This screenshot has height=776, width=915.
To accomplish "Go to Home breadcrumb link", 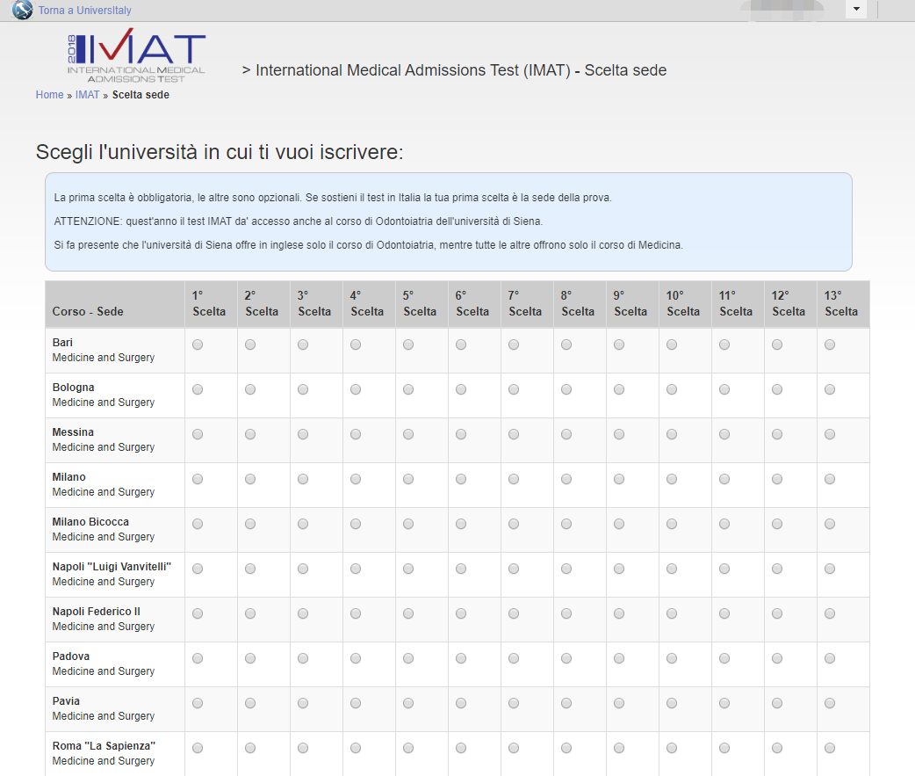I will coord(49,95).
